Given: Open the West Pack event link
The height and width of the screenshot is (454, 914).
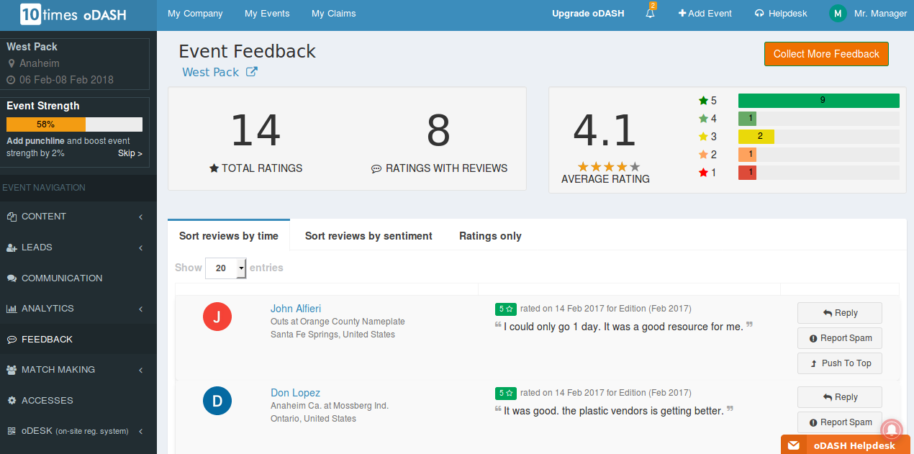Looking at the screenshot, I should point(210,72).
